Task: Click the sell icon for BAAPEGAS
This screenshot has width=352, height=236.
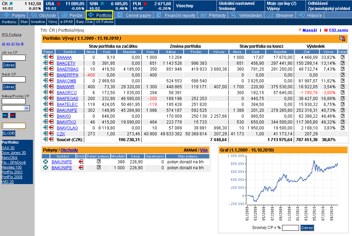Action: coord(51,98)
